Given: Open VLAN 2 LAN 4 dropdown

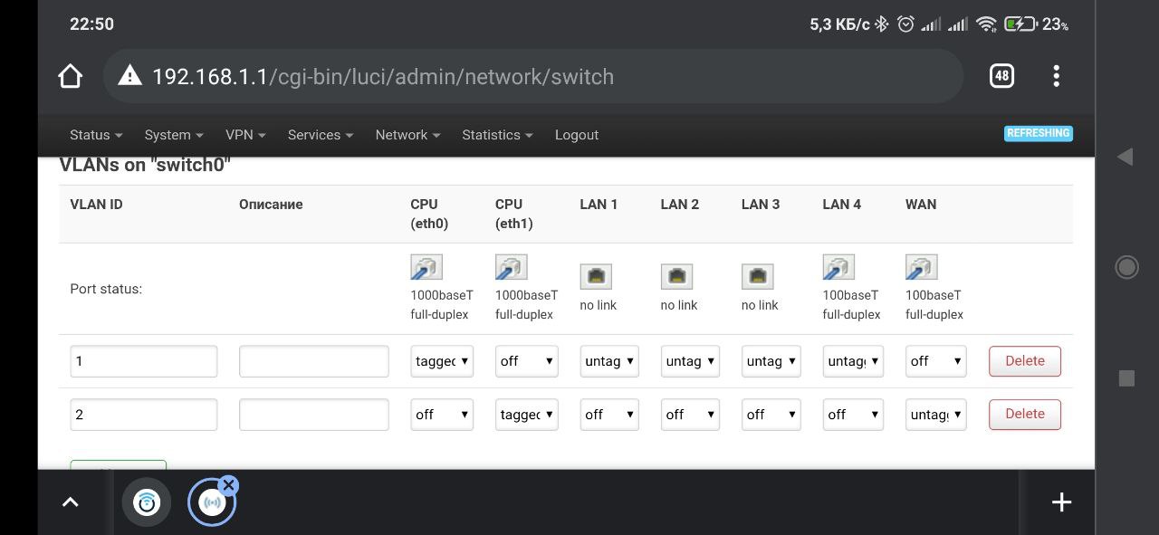Looking at the screenshot, I should [x=853, y=415].
